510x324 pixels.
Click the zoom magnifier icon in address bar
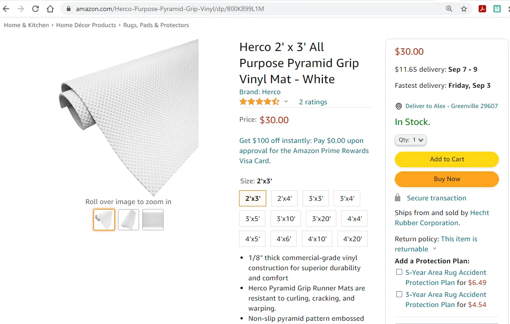(x=449, y=9)
